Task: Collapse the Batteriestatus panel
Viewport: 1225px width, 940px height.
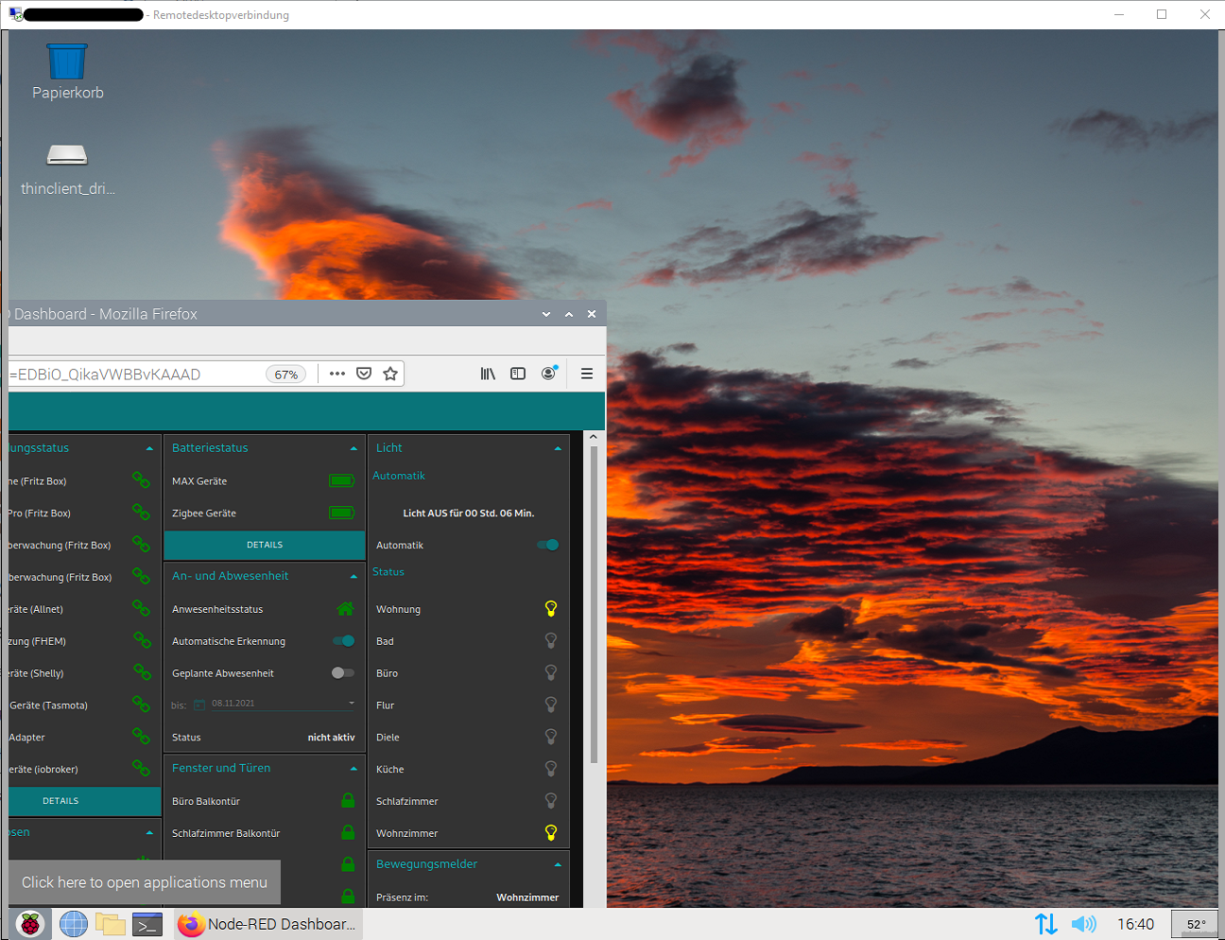Action: point(354,448)
